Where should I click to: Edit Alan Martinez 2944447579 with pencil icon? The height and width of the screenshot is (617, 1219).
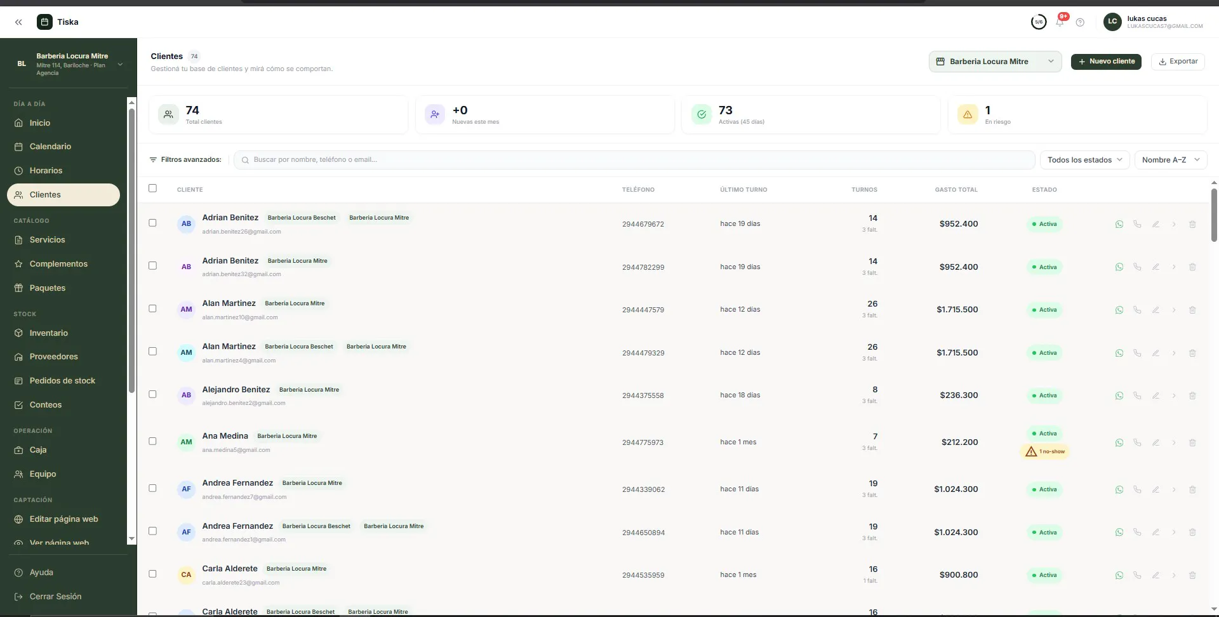point(1156,310)
